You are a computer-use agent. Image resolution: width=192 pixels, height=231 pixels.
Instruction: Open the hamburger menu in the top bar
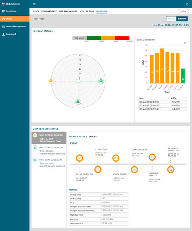(x=35, y=4)
